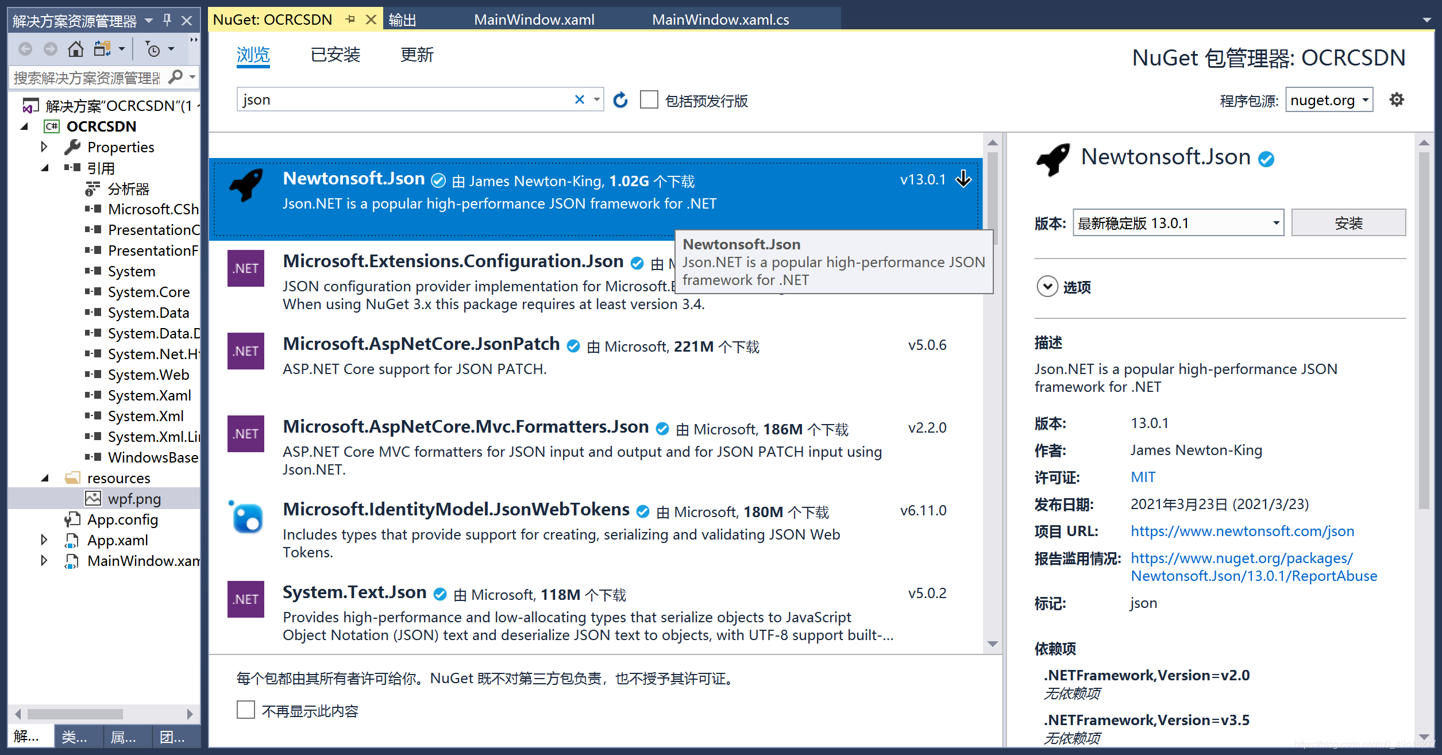Open NuGet settings gear icon
1442x755 pixels.
[1397, 100]
